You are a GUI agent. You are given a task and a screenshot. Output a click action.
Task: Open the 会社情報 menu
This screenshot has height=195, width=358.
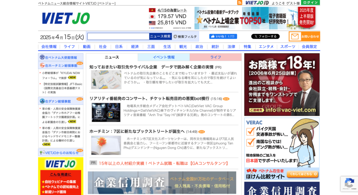coord(49,46)
